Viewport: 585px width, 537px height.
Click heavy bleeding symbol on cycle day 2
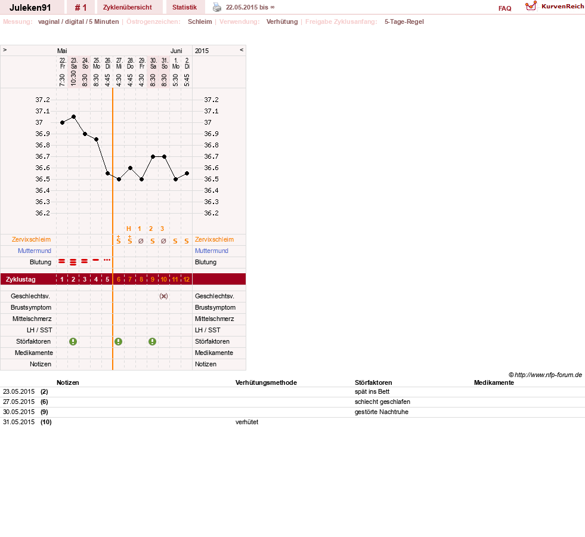[x=73, y=262]
